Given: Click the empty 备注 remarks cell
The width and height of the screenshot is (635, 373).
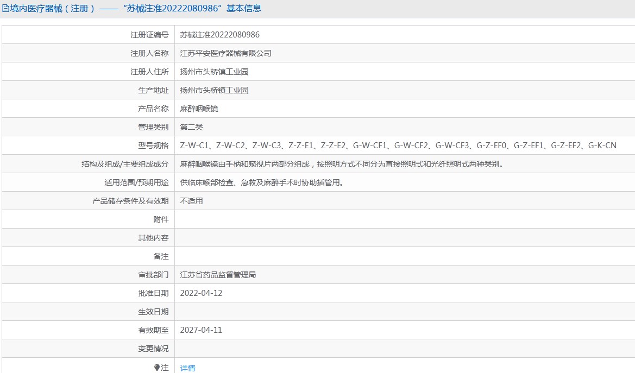Looking at the screenshot, I should (404, 256).
